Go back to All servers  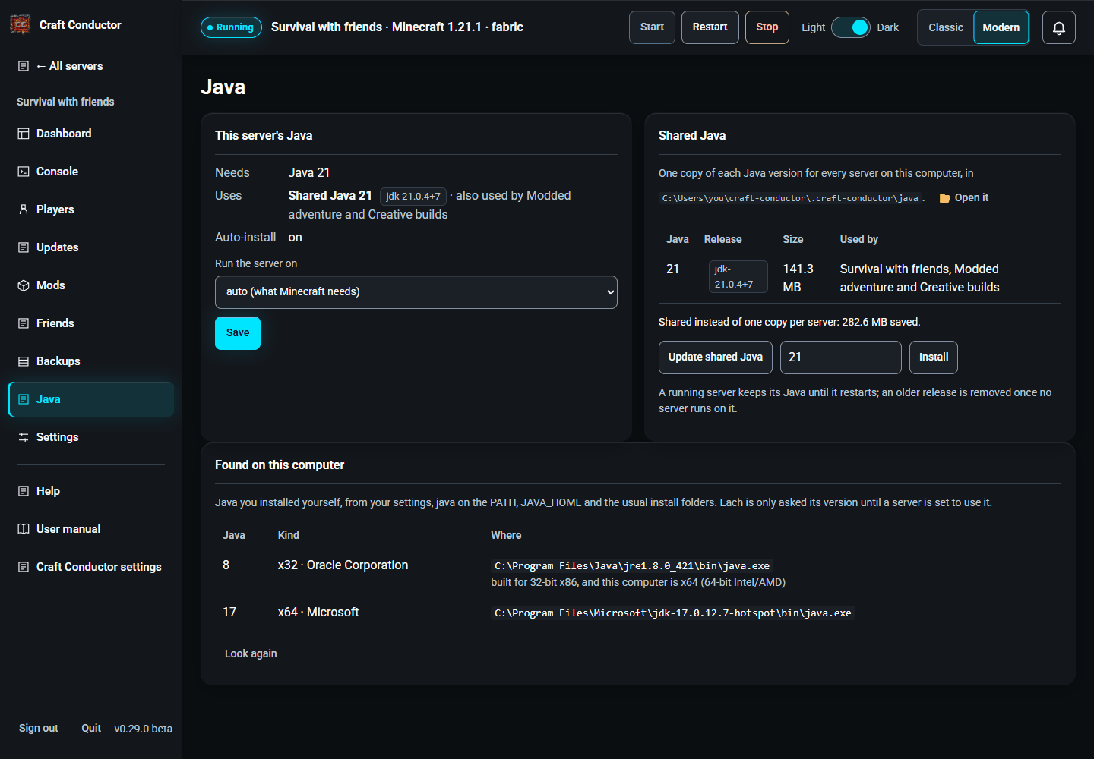pyautogui.click(x=91, y=66)
